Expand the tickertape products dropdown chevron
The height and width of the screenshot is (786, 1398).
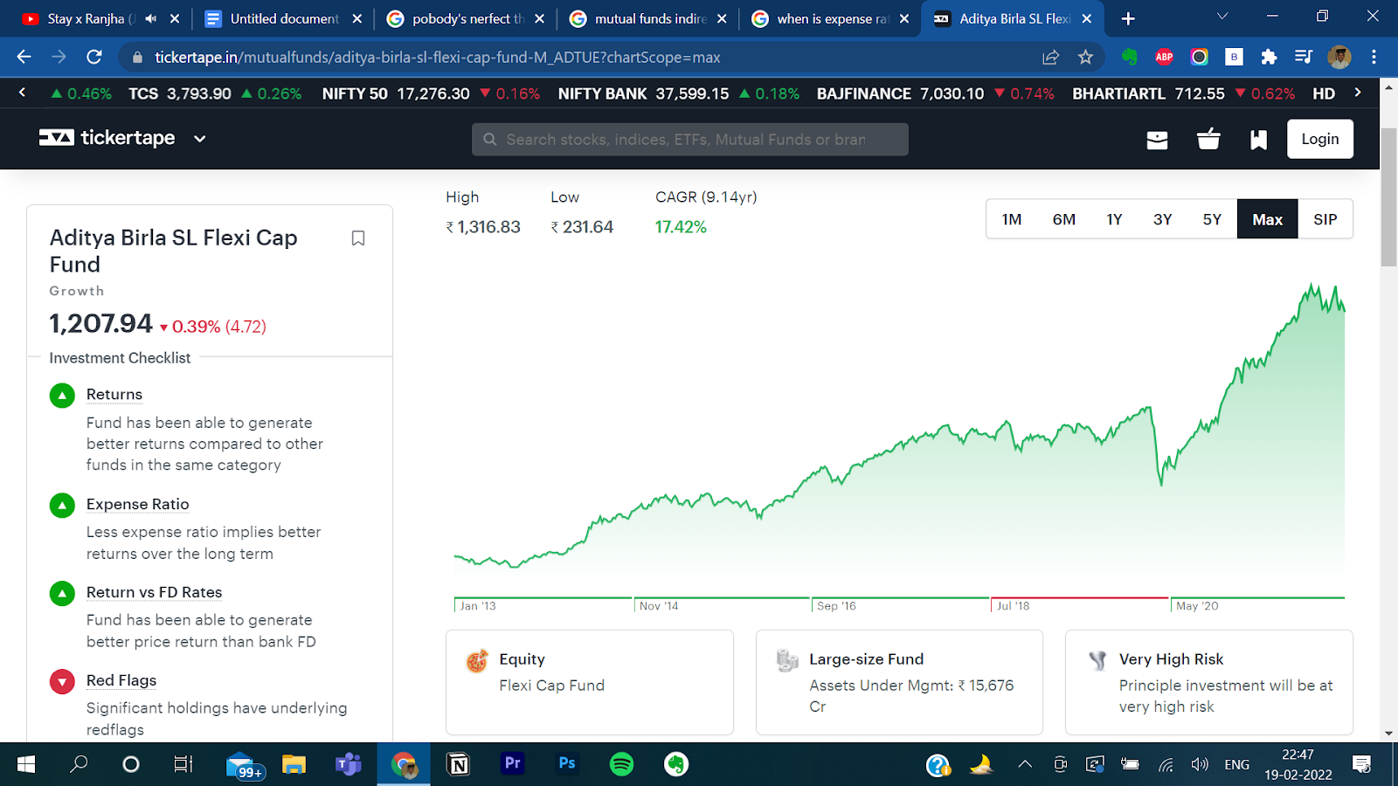click(x=200, y=139)
